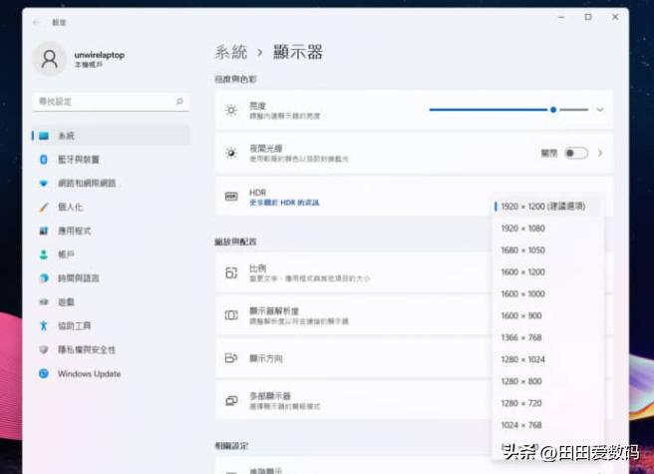
Task: Open Night light (夜間光線) details chevron
Action: (x=600, y=153)
